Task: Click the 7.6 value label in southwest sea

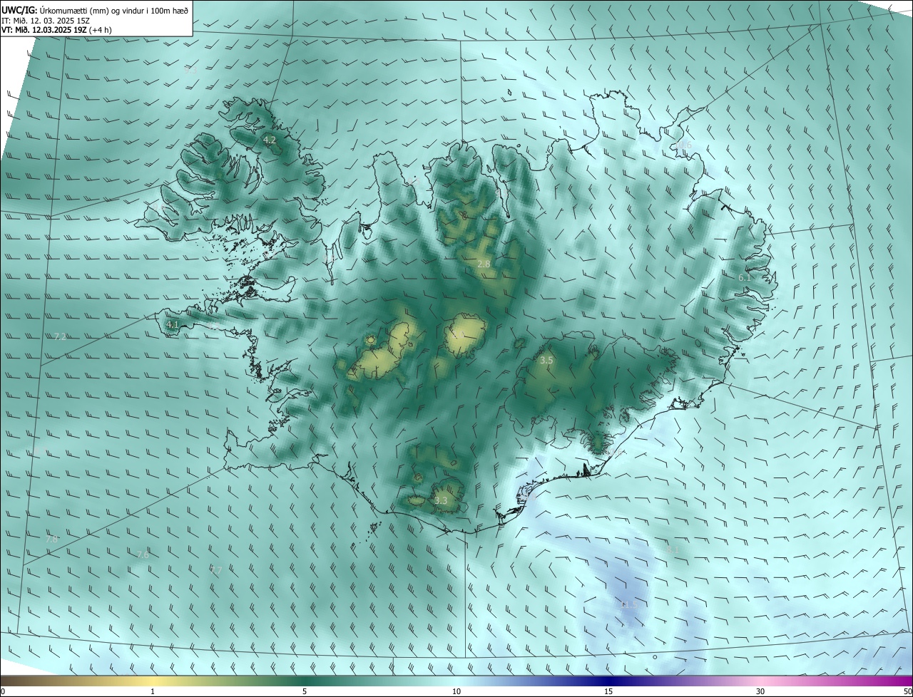Action: point(143,554)
